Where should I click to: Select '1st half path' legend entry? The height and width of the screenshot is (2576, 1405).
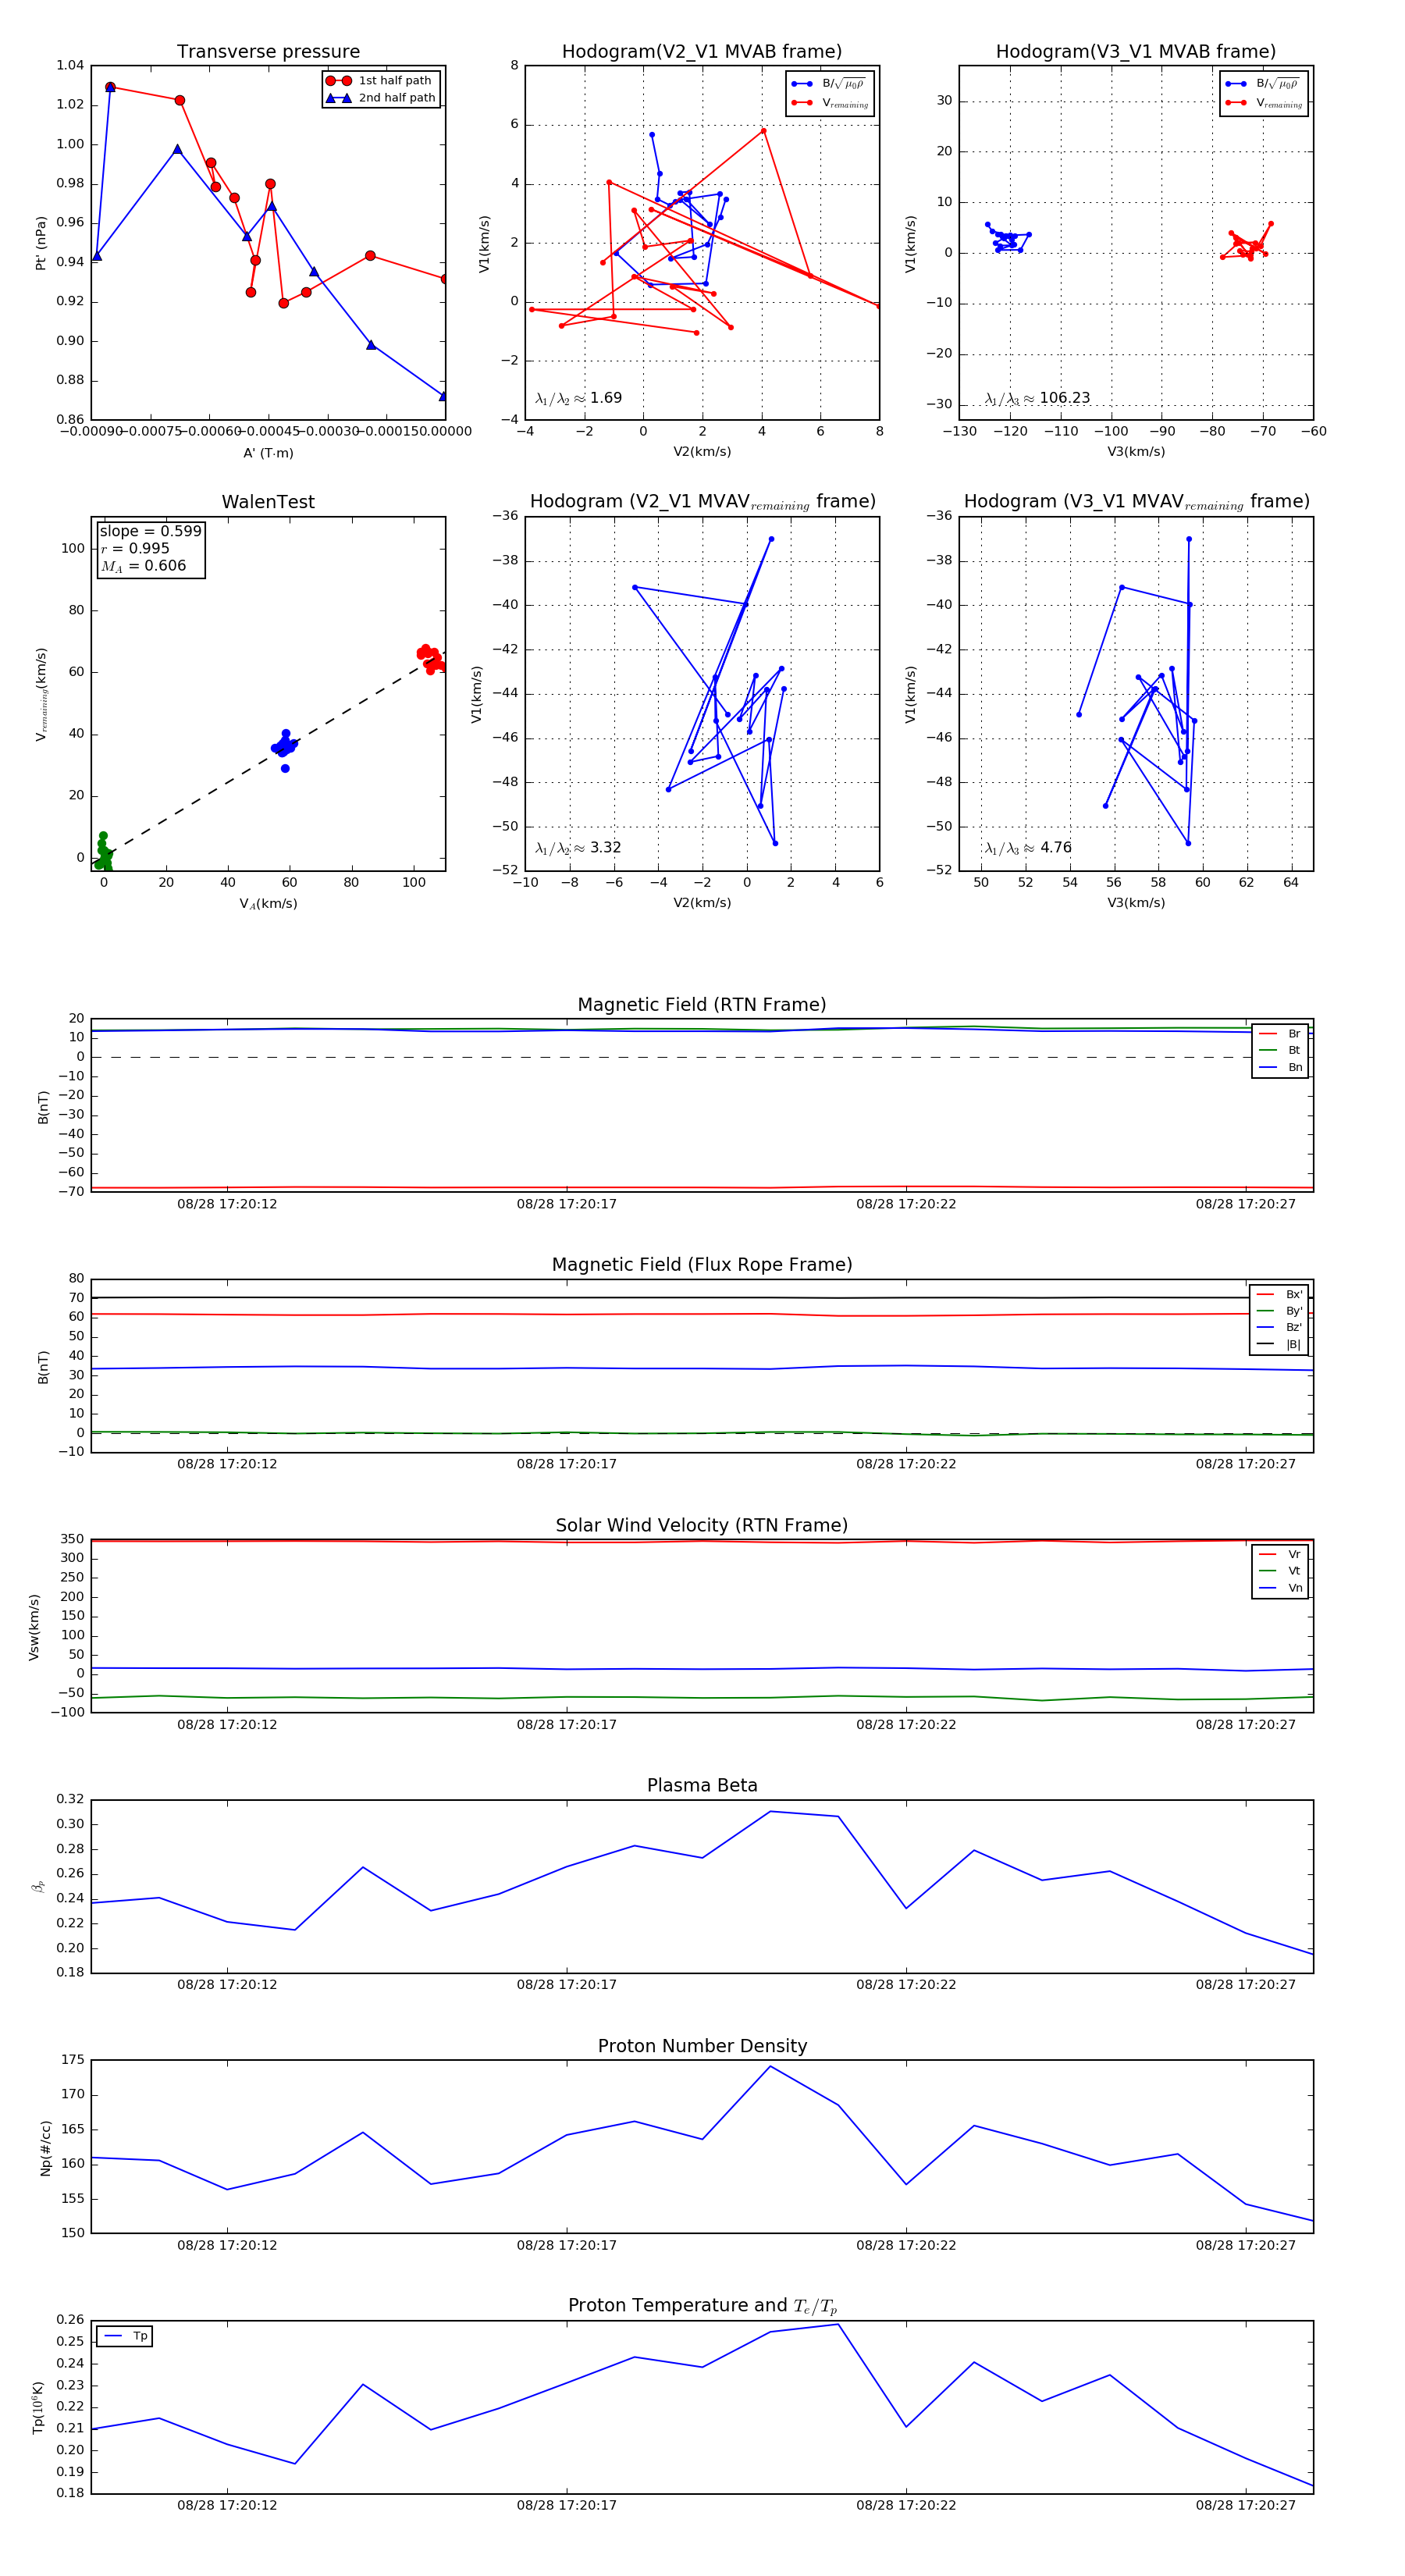pos(381,81)
